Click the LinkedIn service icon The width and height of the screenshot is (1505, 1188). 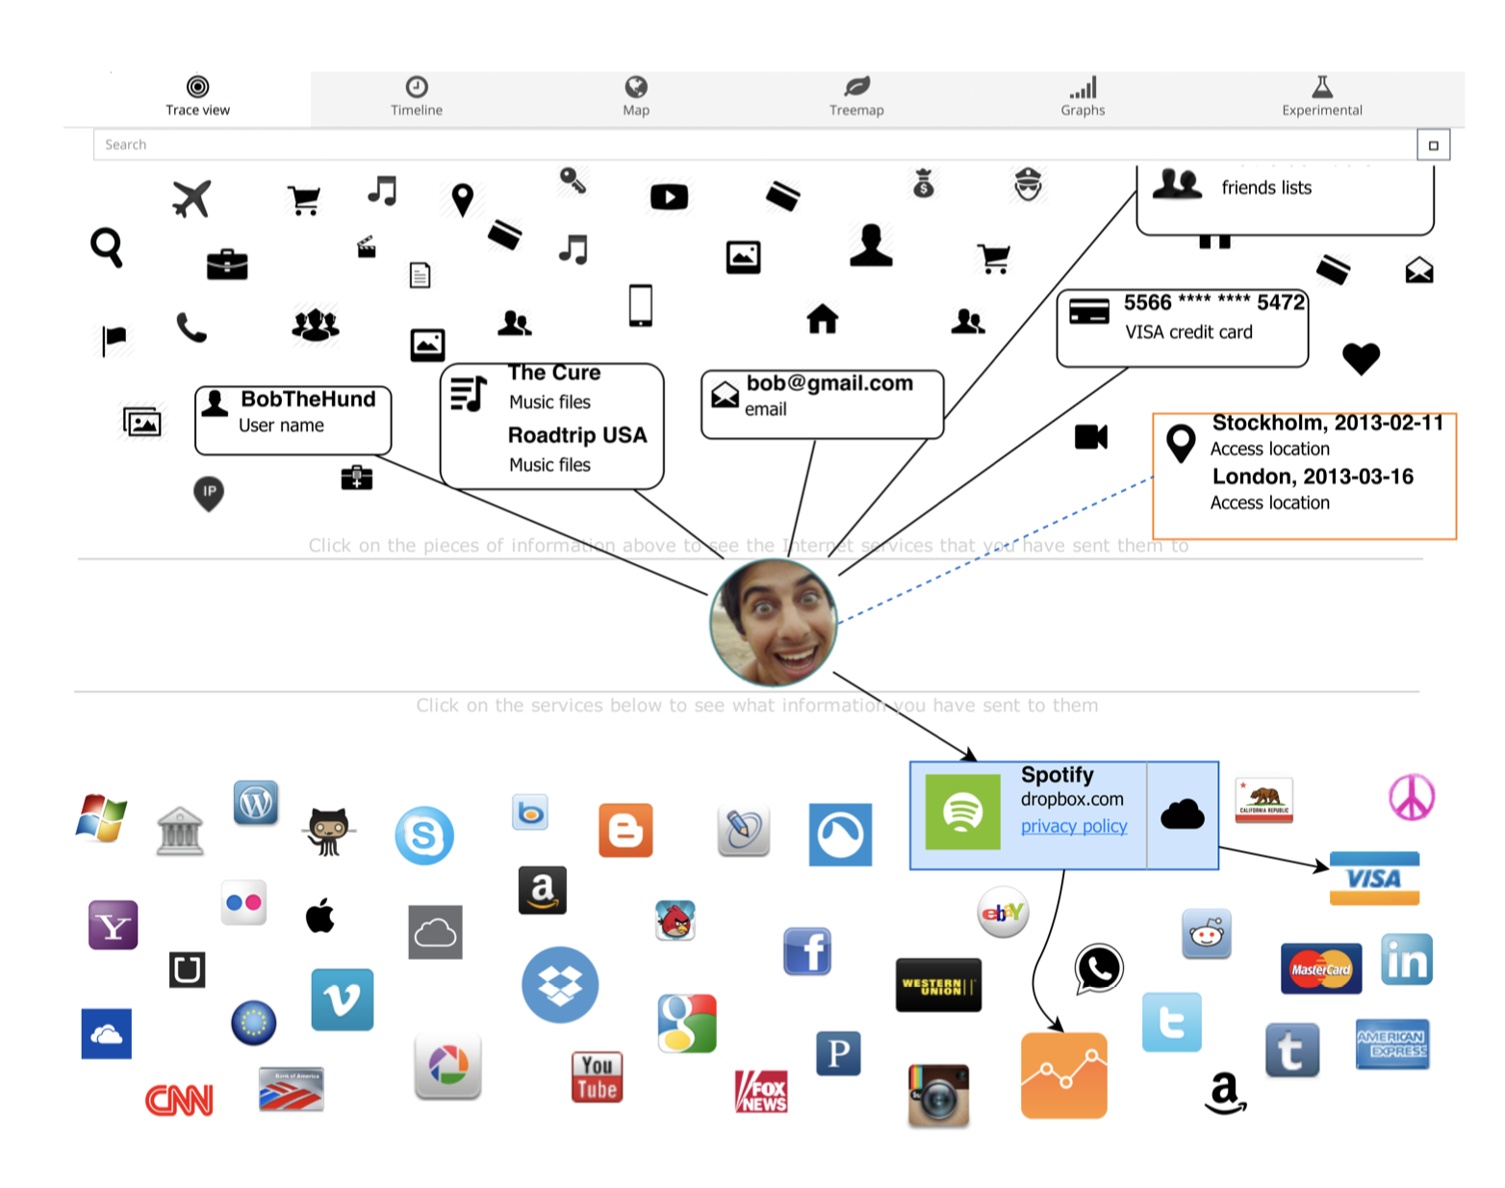coord(1407,960)
